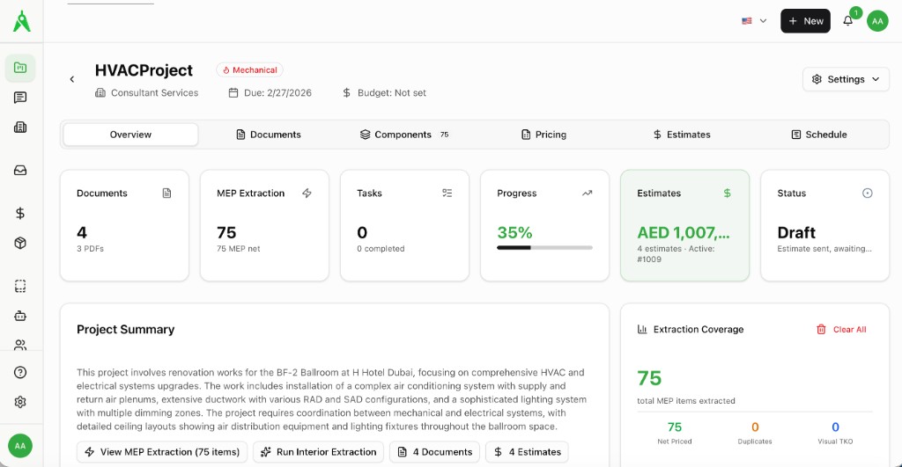902x467 pixels.
Task: Select the 3D box icon in sidebar
Action: click(x=20, y=243)
